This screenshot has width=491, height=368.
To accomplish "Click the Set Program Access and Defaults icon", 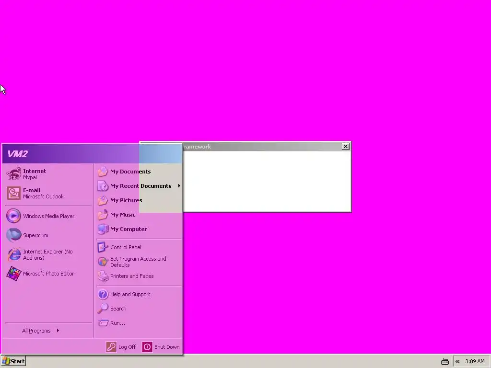I will click(x=103, y=262).
